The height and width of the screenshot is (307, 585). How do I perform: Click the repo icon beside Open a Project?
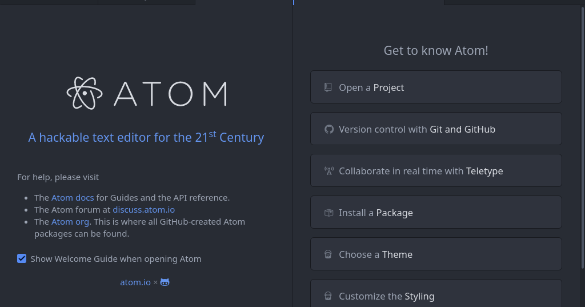[328, 87]
